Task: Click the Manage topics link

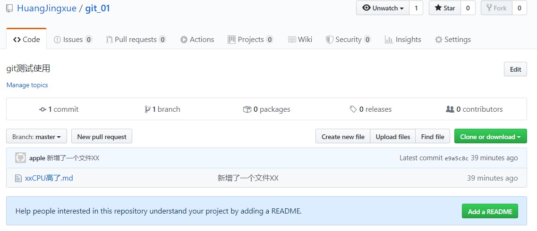Action: [x=27, y=85]
